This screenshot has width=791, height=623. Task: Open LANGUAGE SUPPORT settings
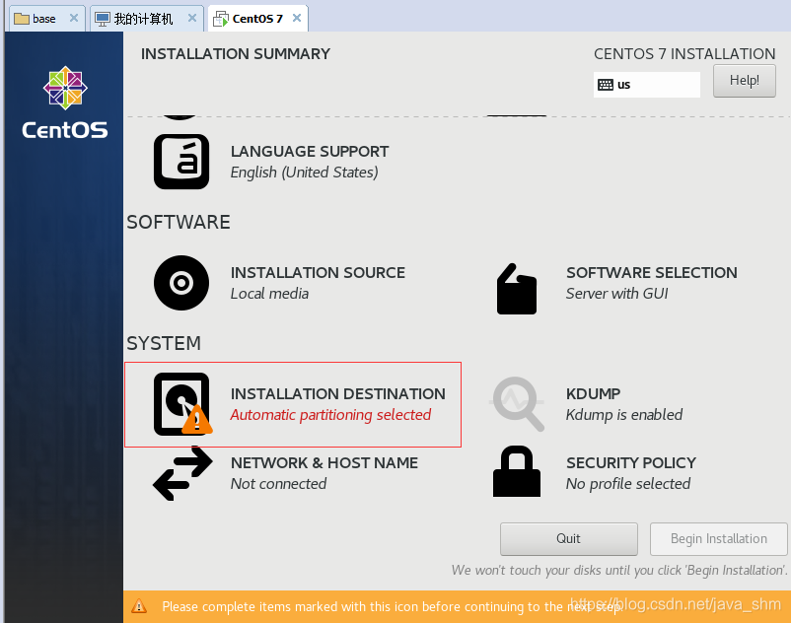[x=272, y=162]
